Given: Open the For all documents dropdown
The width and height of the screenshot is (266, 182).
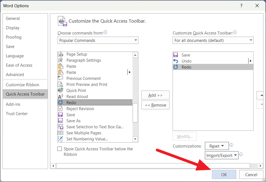Looking at the screenshot, I should (213, 40).
